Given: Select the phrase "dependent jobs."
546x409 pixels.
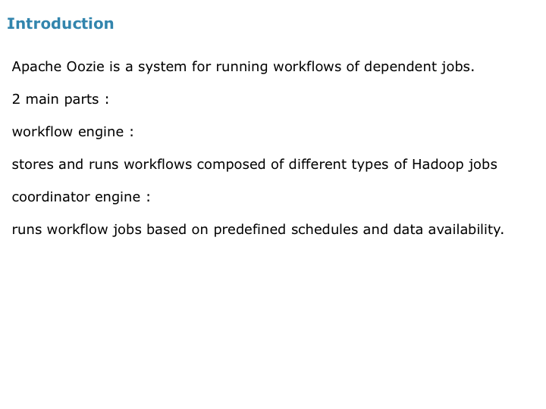Looking at the screenshot, I should 419,67.
